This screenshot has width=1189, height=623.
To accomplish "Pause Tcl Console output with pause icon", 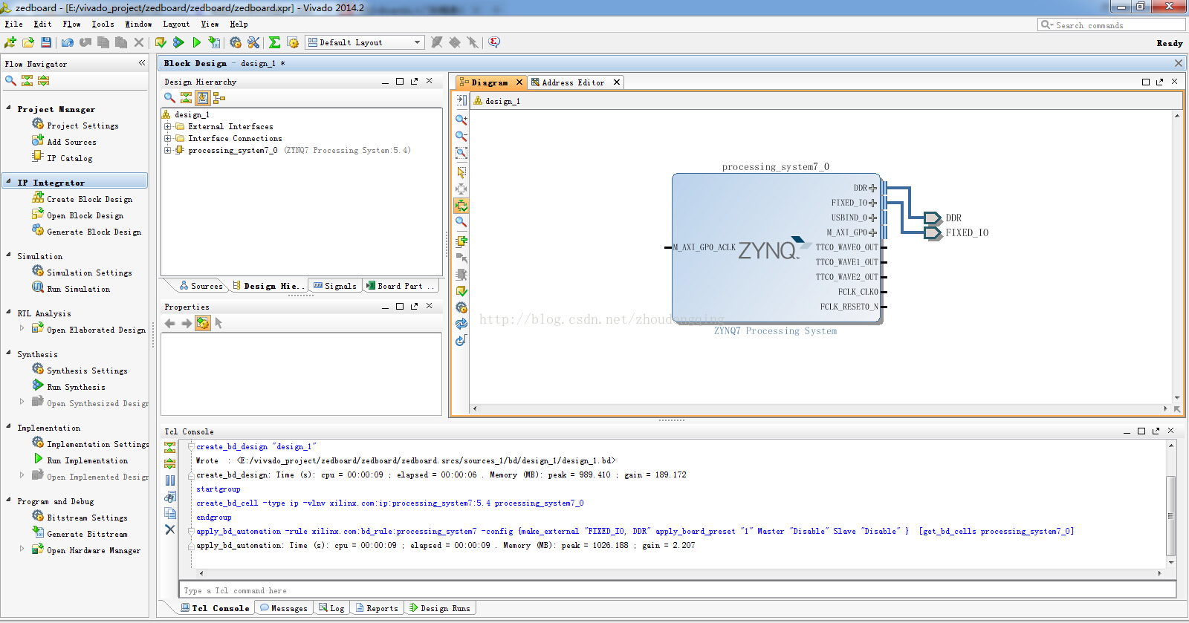I will point(170,480).
